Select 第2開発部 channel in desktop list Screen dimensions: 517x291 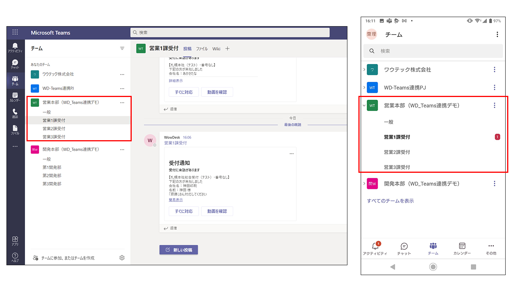point(52,175)
